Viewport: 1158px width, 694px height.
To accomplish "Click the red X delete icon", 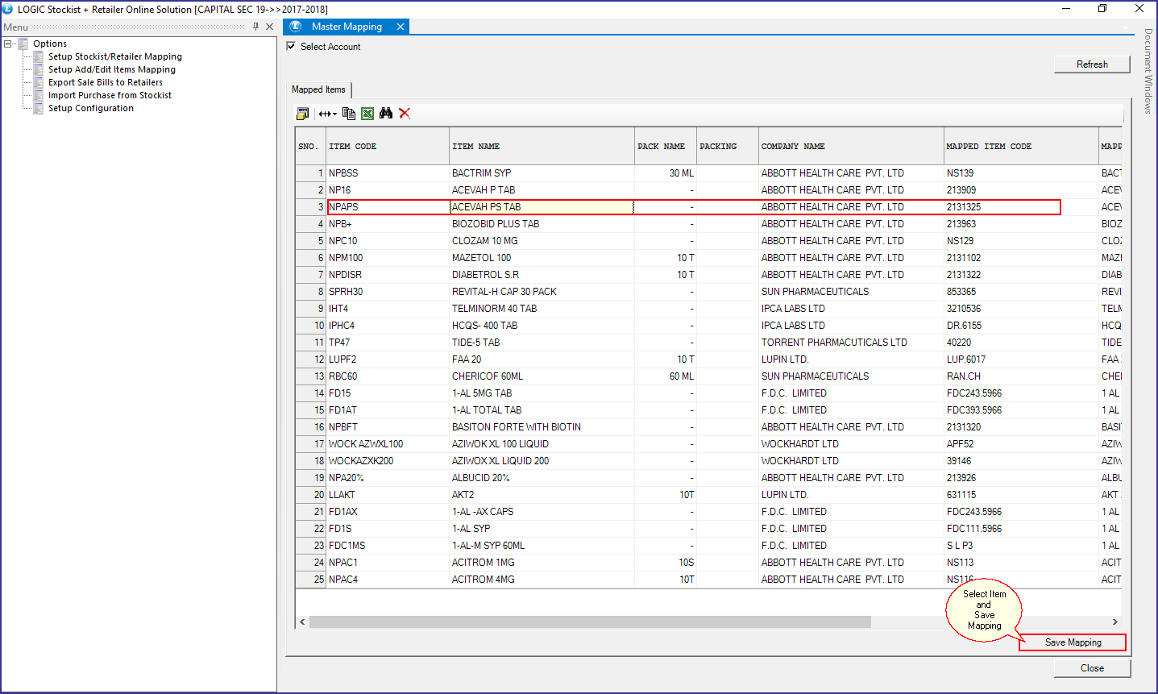I will [405, 114].
